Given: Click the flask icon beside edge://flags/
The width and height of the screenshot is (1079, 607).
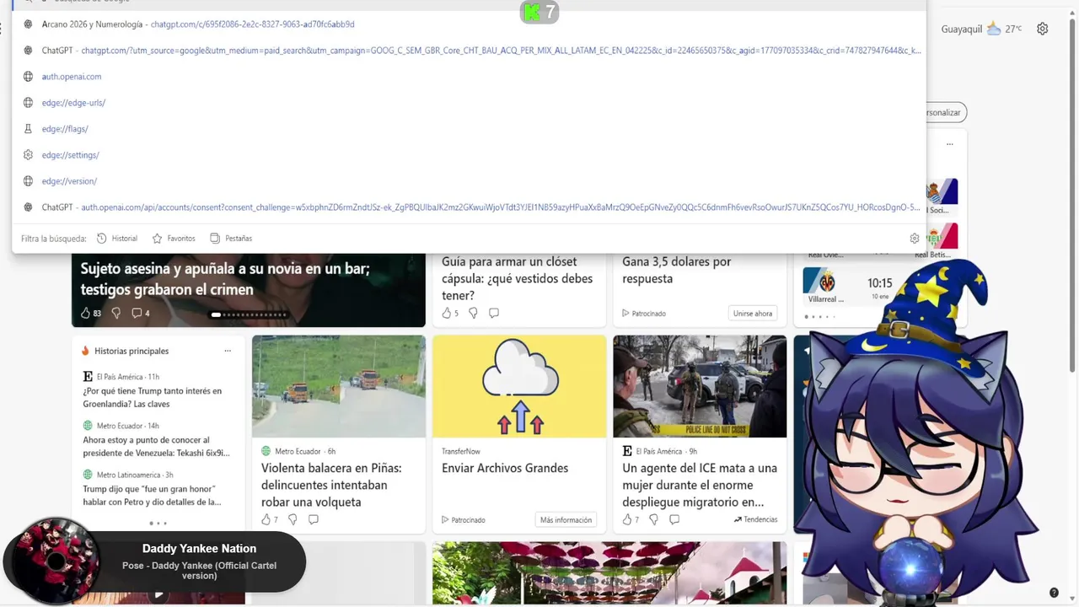Looking at the screenshot, I should coord(28,129).
